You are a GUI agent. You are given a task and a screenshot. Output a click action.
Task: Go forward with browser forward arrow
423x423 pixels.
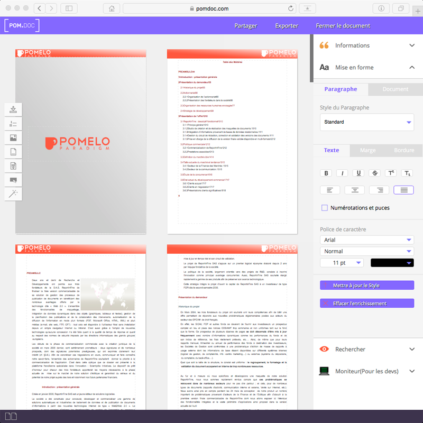tap(51, 8)
